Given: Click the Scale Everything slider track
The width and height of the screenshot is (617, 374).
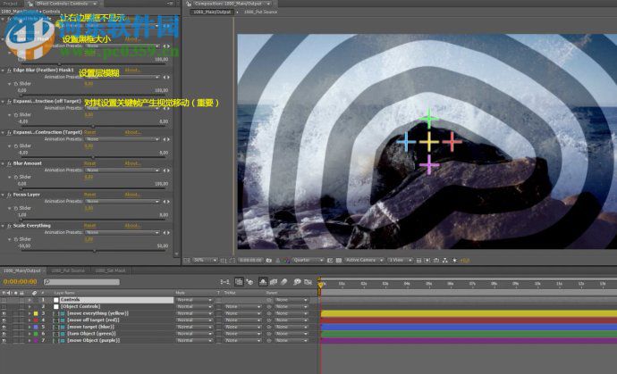Looking at the screenshot, I should [x=94, y=251].
